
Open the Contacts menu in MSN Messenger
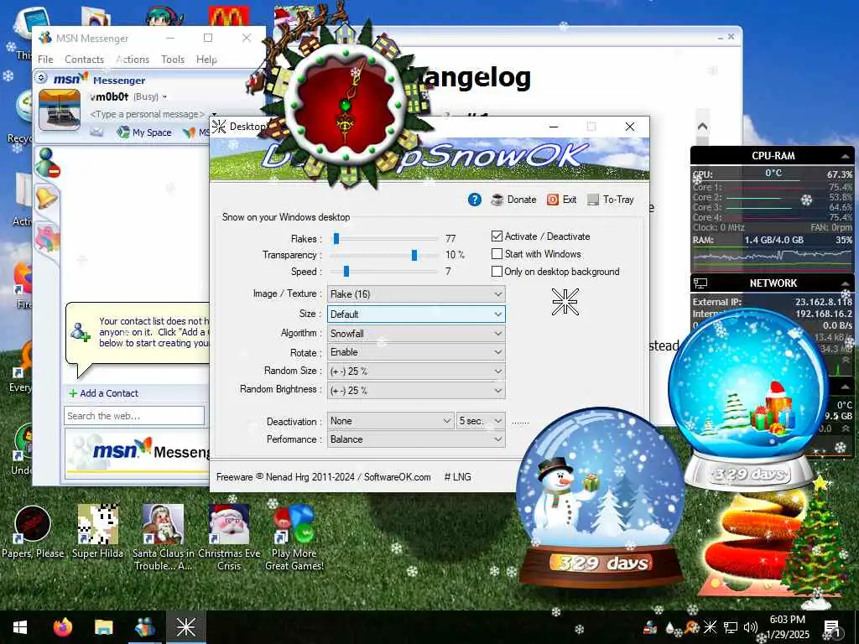coord(85,60)
